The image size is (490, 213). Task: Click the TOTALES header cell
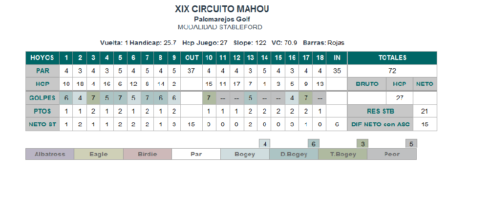click(392, 58)
